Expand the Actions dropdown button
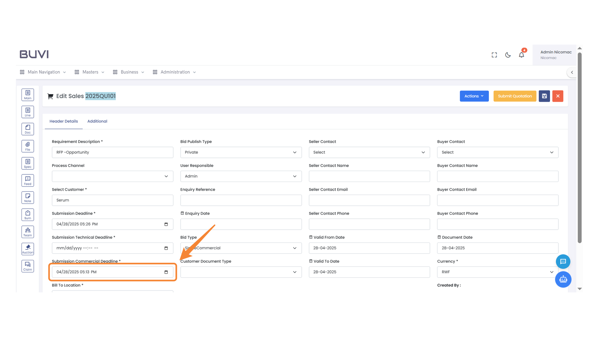This screenshot has width=599, height=337. [x=474, y=96]
